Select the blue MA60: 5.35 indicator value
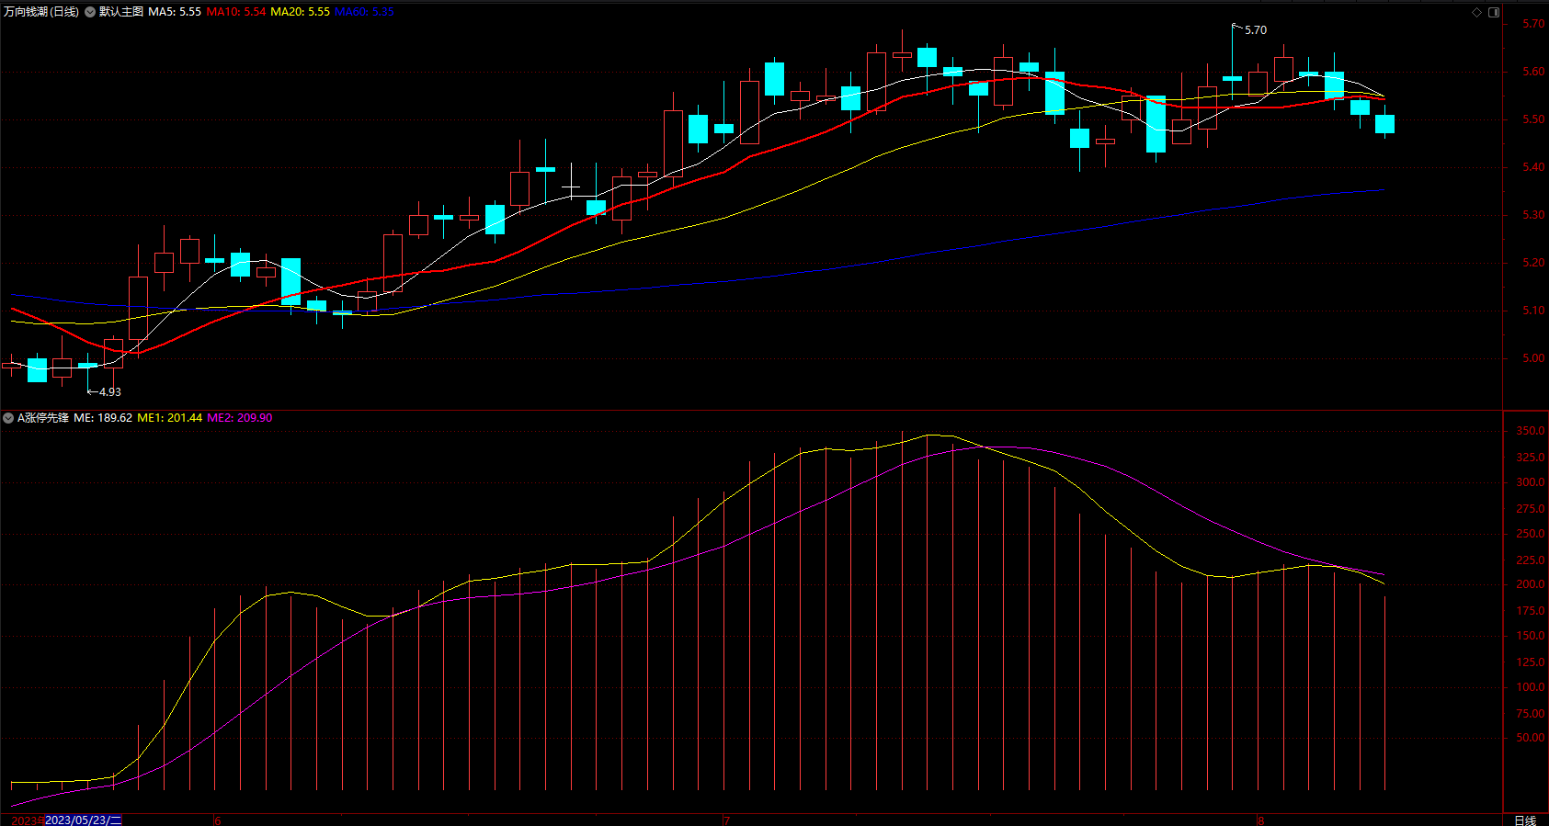 364,12
